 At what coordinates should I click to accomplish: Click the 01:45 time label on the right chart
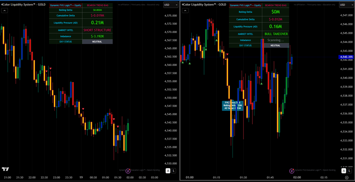tap(270, 177)
